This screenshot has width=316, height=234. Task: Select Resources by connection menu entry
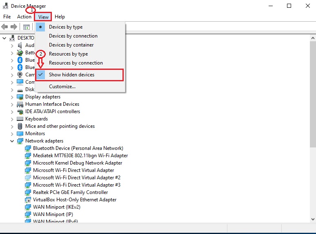[76, 63]
